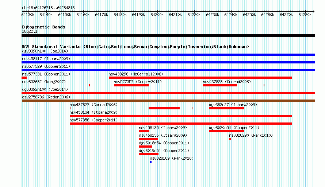The image size is (325, 187).
Task: Open nsv437828 (Conrad2006) label
Action: coord(227,82)
